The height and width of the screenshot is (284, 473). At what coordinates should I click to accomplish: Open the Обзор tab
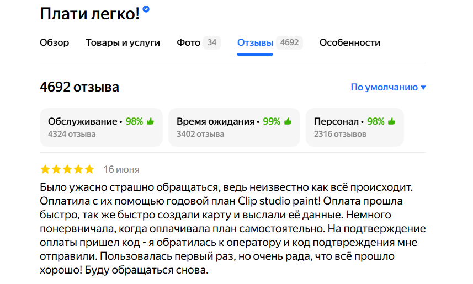pyautogui.click(x=55, y=42)
